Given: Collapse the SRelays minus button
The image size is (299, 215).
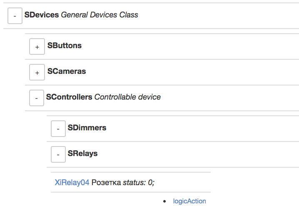Looking at the screenshot, I should click(x=58, y=155).
